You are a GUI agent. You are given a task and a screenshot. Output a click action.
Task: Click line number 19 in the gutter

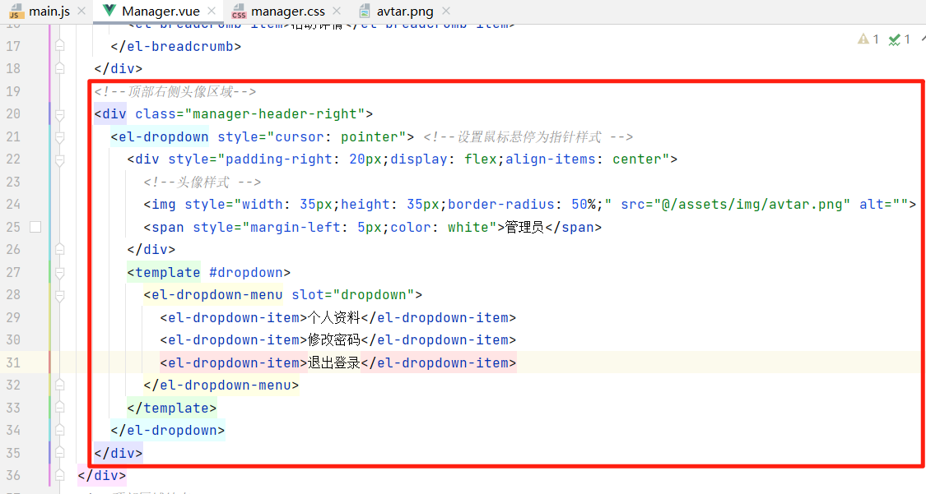click(13, 91)
